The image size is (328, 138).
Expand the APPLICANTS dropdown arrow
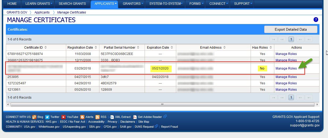click(x=116, y=4)
